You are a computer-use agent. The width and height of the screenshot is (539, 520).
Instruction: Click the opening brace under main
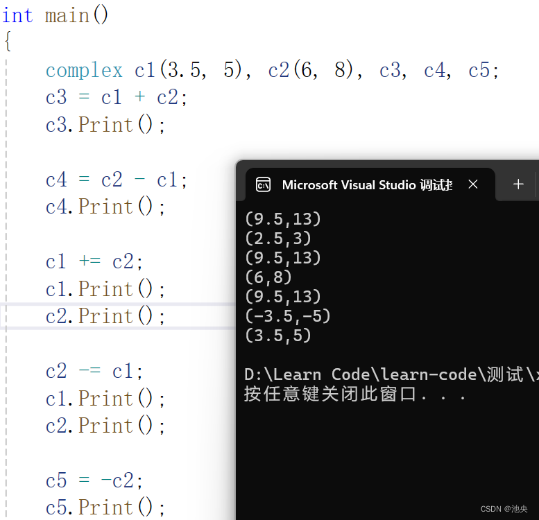click(8, 42)
